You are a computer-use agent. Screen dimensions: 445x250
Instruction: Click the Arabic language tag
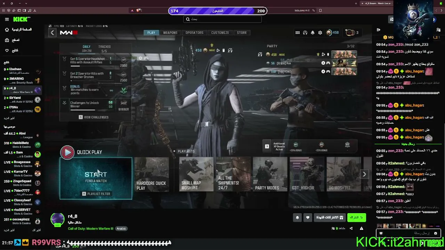click(x=121, y=229)
